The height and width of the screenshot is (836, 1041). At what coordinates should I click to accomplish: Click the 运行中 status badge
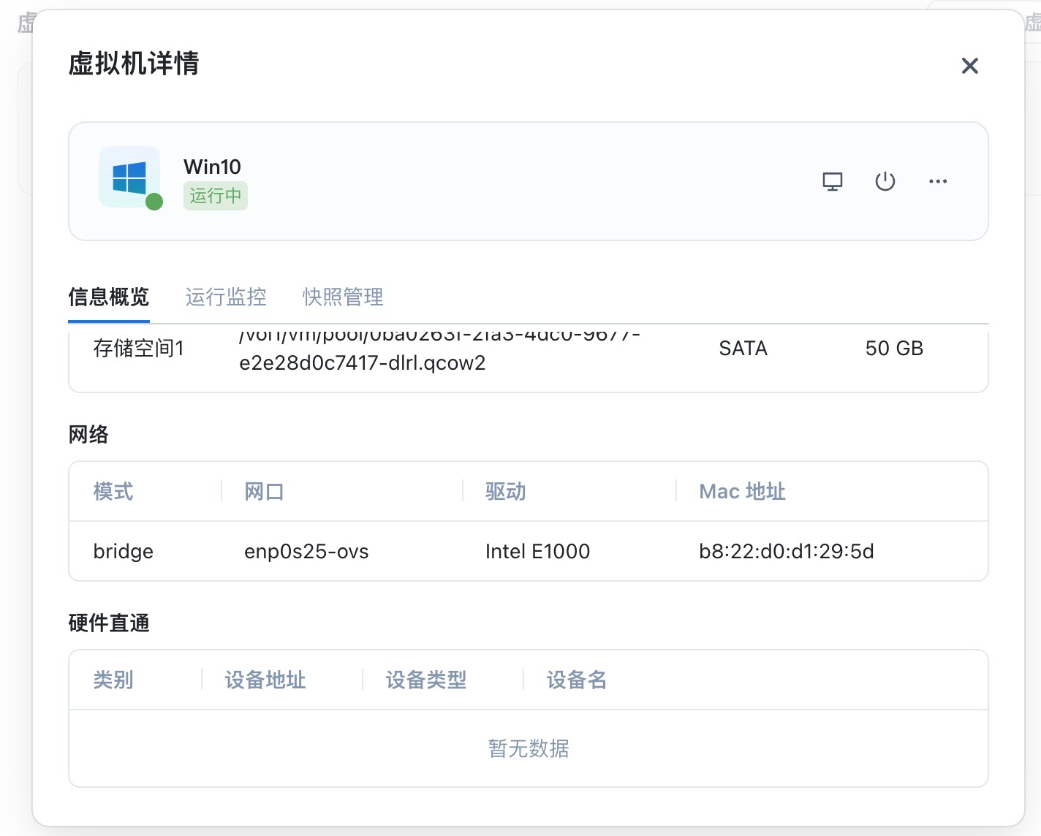pyautogui.click(x=215, y=196)
